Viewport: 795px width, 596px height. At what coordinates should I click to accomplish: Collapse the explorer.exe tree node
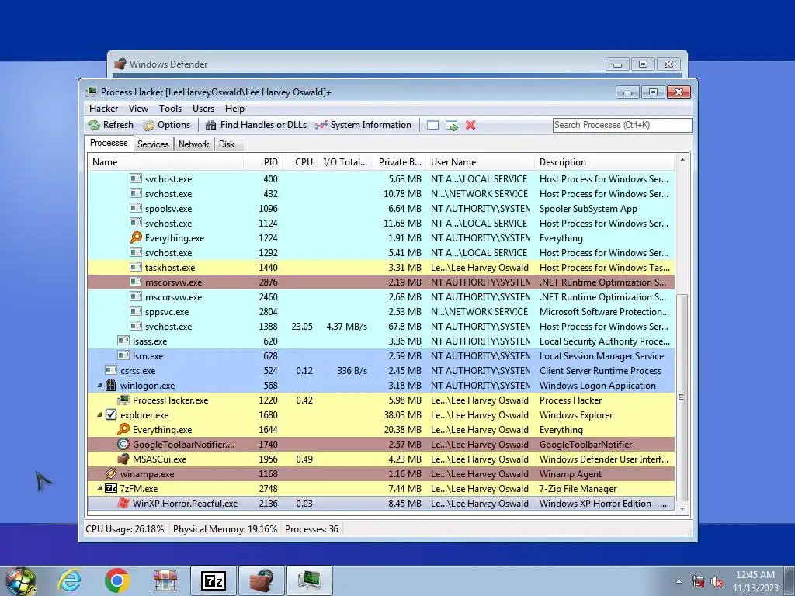pyautogui.click(x=100, y=415)
